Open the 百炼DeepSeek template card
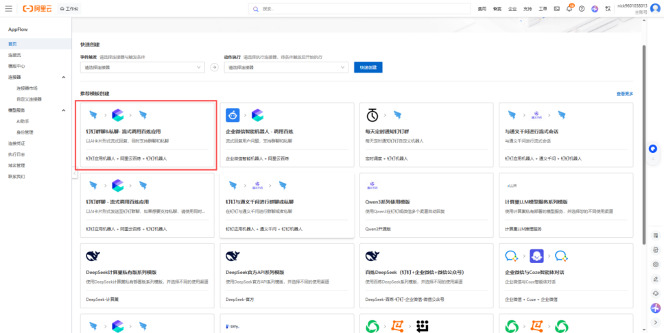The image size is (664, 333). point(427,276)
